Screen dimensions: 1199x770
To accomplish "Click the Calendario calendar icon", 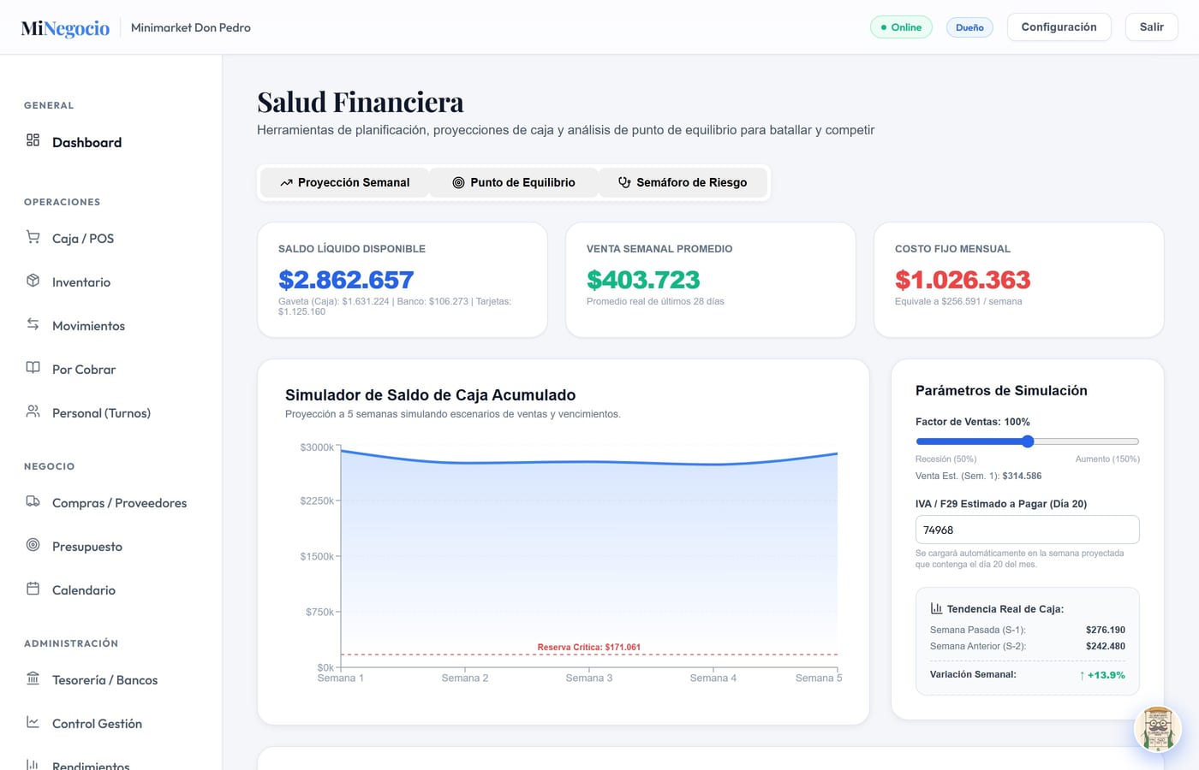I will click(33, 589).
